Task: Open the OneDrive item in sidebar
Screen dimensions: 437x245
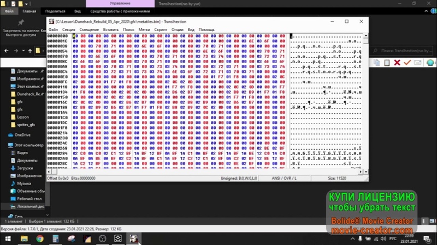Action: point(22,134)
